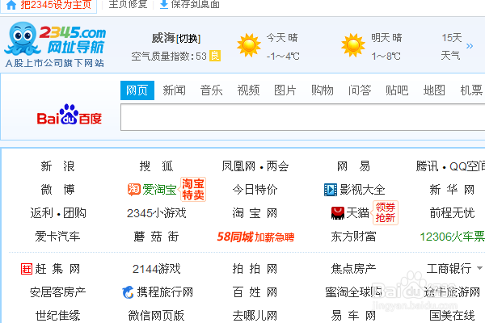Expand the 15-day weather double arrow
Screen dimensions: 485x323
pyautogui.click(x=470, y=46)
